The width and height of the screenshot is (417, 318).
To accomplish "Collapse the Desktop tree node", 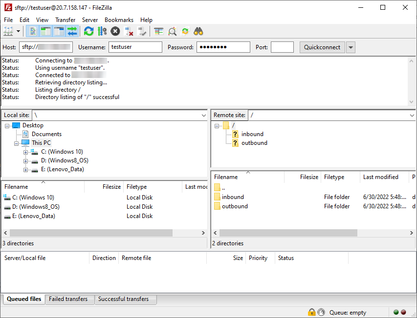I will coord(7,126).
